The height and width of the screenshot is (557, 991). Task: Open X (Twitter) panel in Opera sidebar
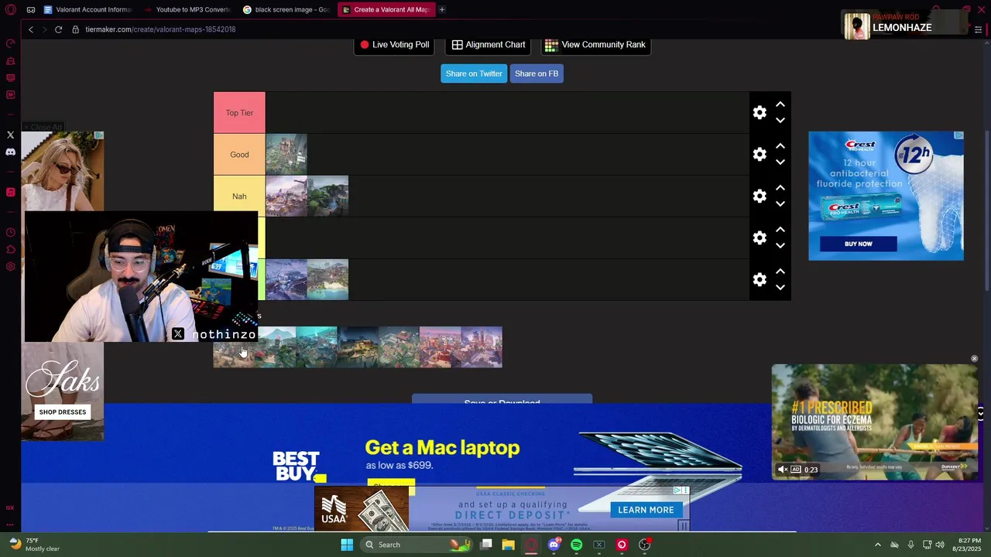click(11, 135)
